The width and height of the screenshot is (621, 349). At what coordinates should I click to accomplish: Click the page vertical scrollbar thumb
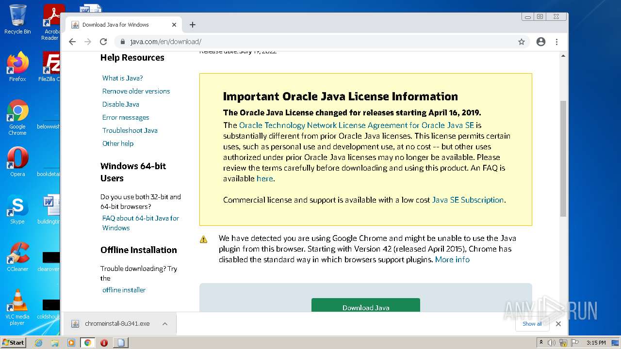563,159
